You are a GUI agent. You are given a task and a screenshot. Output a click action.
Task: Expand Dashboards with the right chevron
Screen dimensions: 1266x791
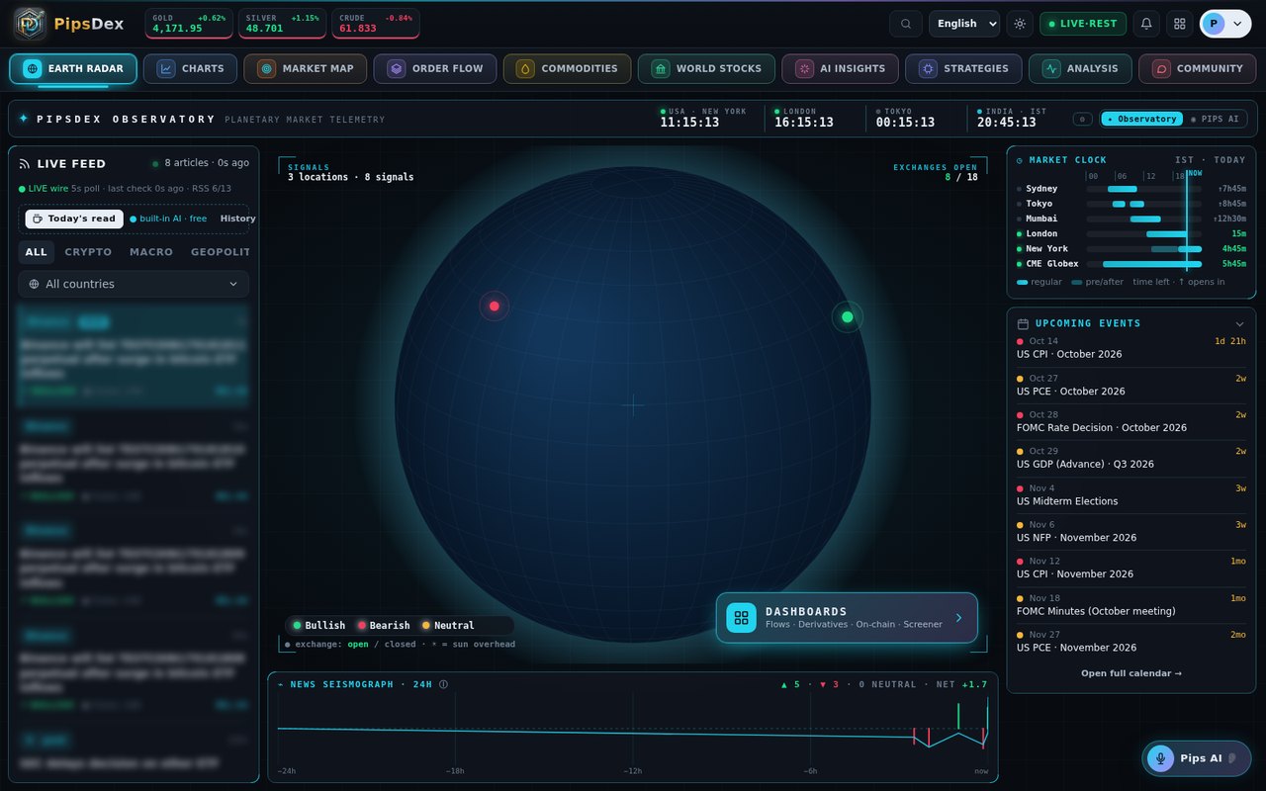tap(958, 618)
